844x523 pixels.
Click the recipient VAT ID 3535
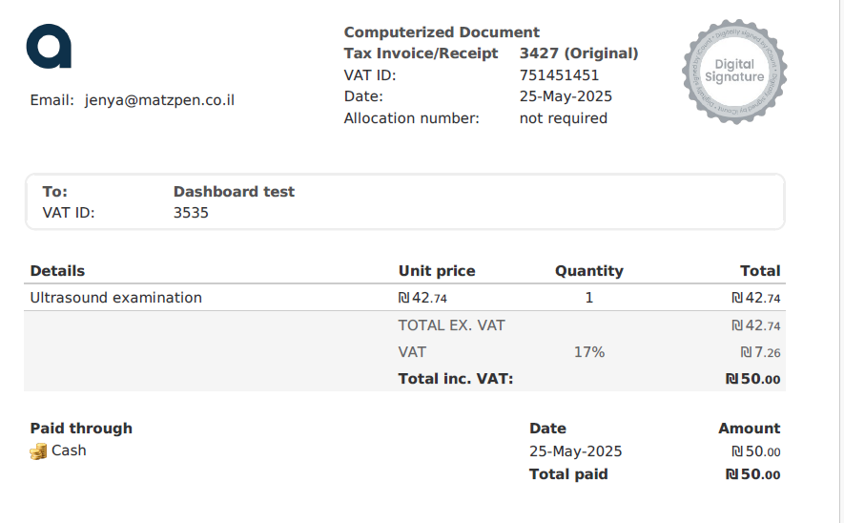coord(191,213)
